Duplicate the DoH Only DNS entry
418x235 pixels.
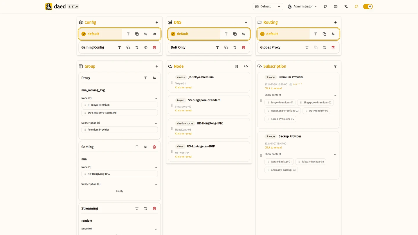pos(226,48)
